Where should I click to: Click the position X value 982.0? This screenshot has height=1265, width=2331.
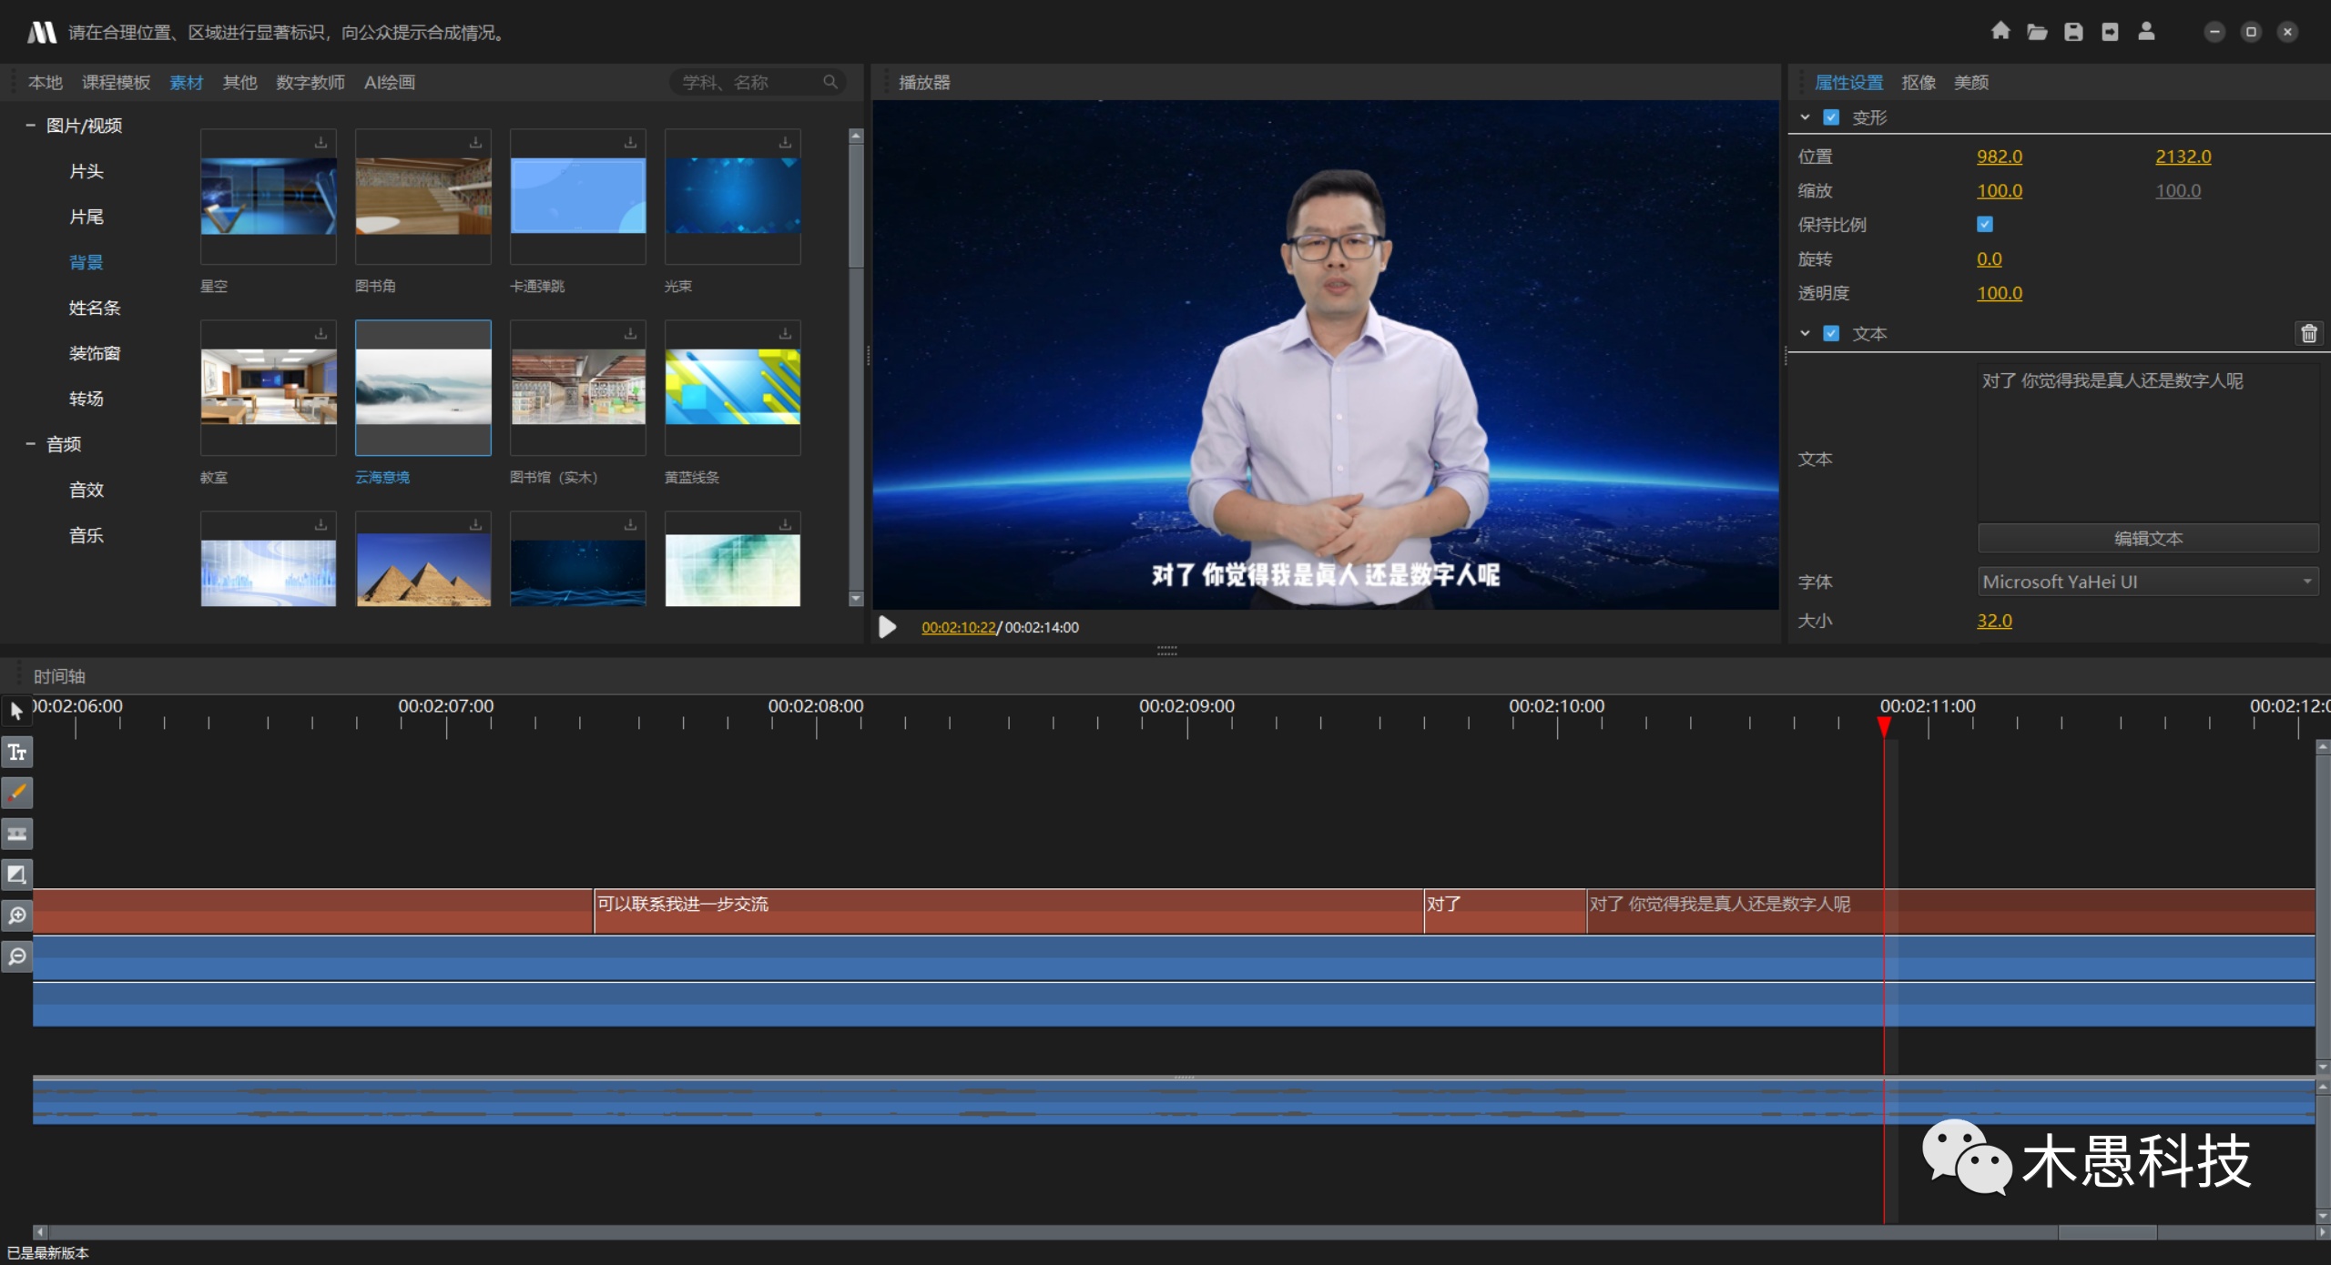pyautogui.click(x=2000, y=157)
